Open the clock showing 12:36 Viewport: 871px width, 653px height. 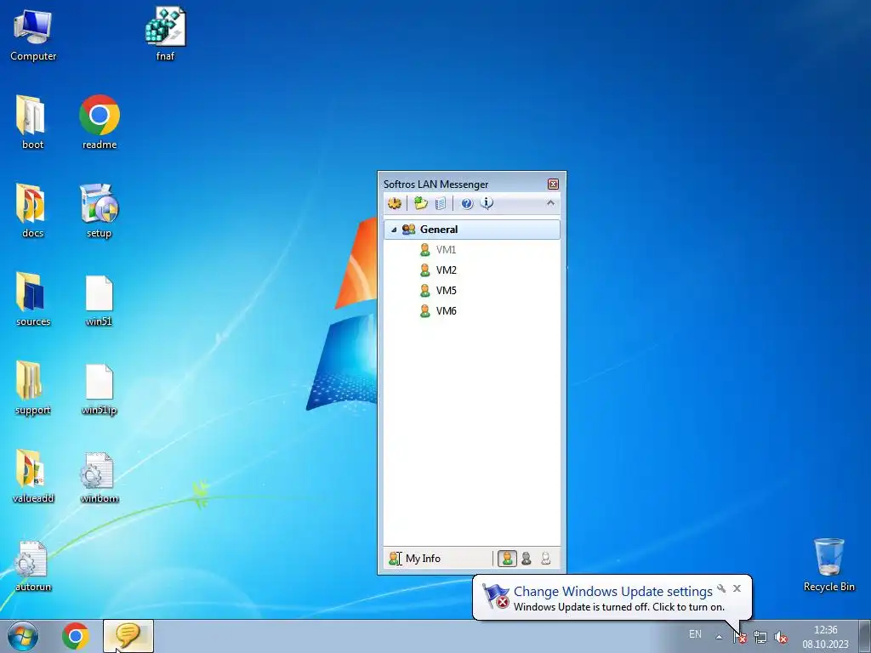click(825, 637)
